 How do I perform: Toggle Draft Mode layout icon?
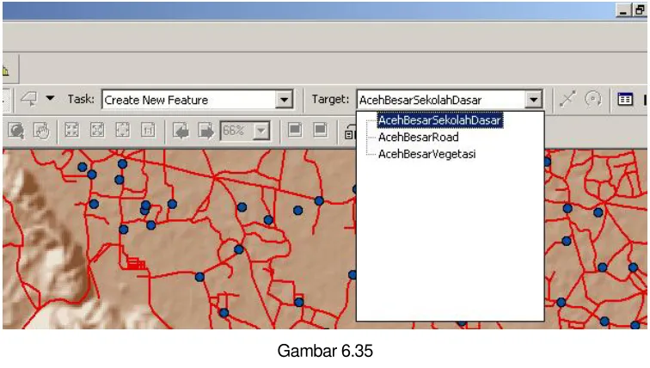click(x=295, y=130)
